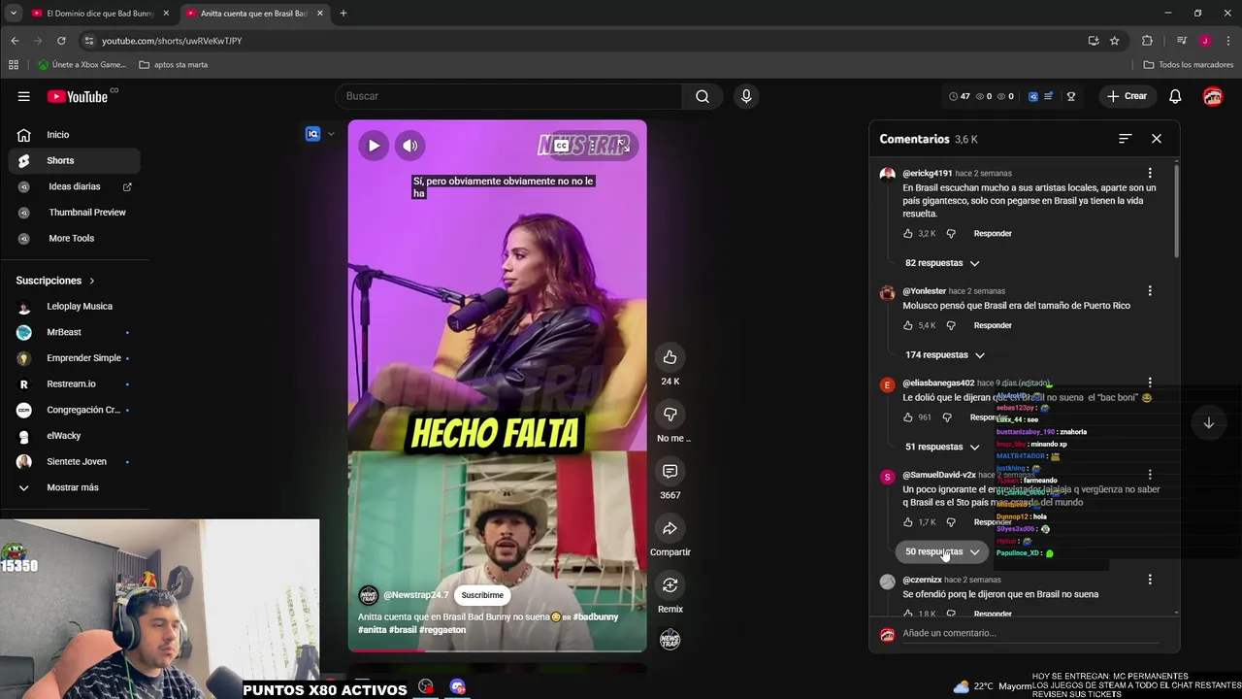Click the trophy icon in the extension bar
The height and width of the screenshot is (699, 1242).
tap(1071, 96)
